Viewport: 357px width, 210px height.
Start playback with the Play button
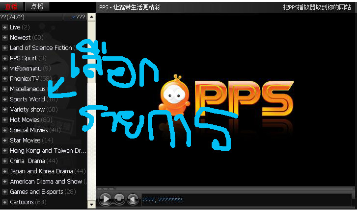coord(105,199)
